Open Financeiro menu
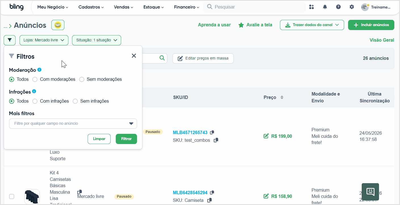This screenshot has width=400, height=205. click(x=187, y=7)
